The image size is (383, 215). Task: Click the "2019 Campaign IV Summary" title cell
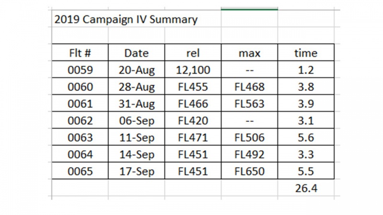125,20
